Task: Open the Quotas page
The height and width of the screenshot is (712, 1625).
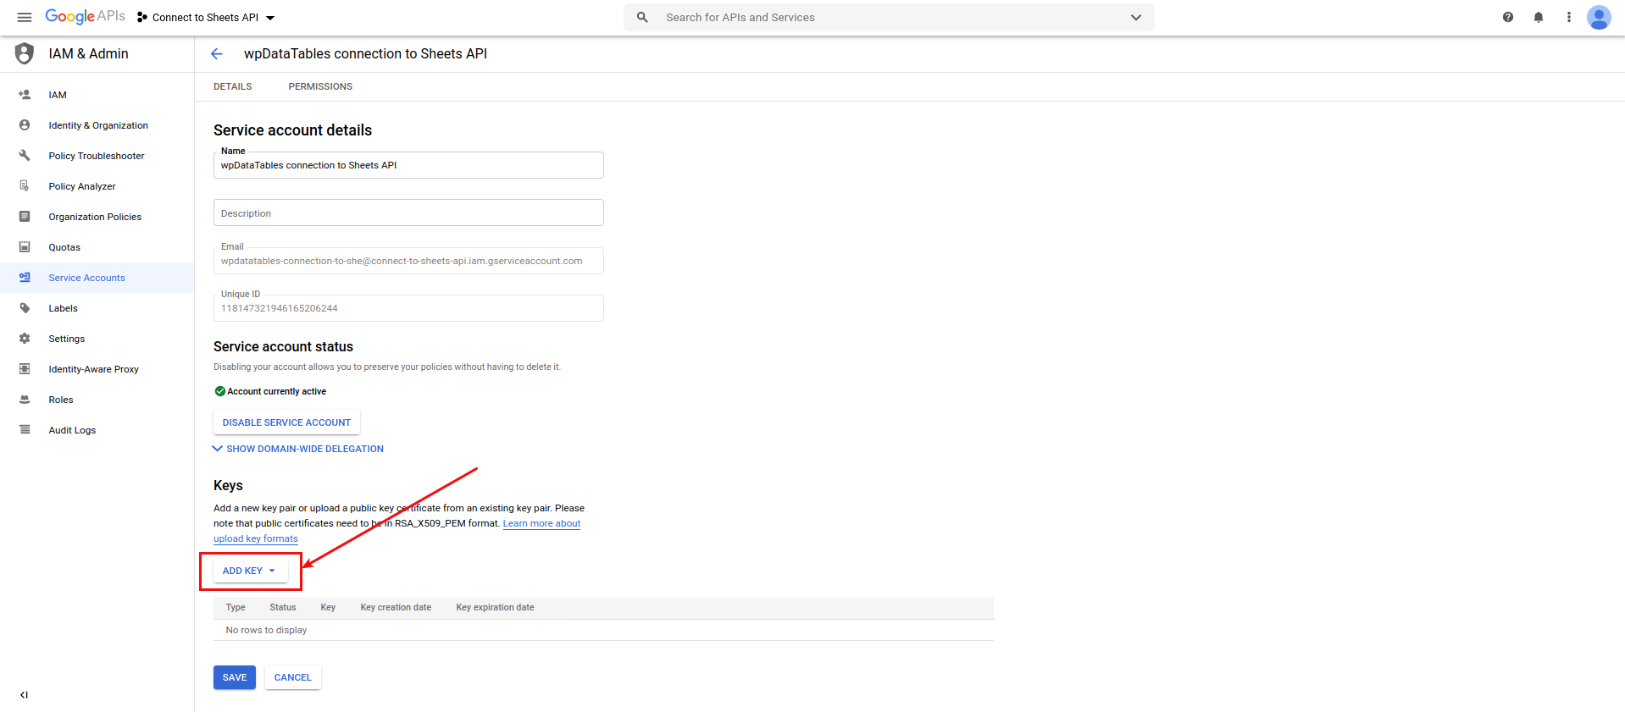Action: click(64, 247)
